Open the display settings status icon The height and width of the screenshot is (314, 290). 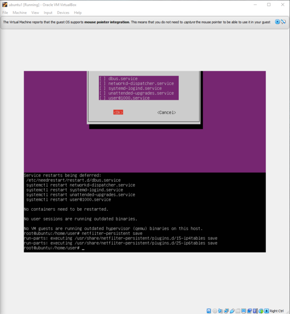point(243,311)
